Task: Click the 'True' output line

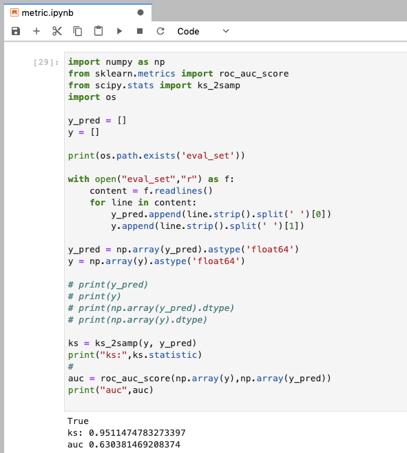Action: 78,421
